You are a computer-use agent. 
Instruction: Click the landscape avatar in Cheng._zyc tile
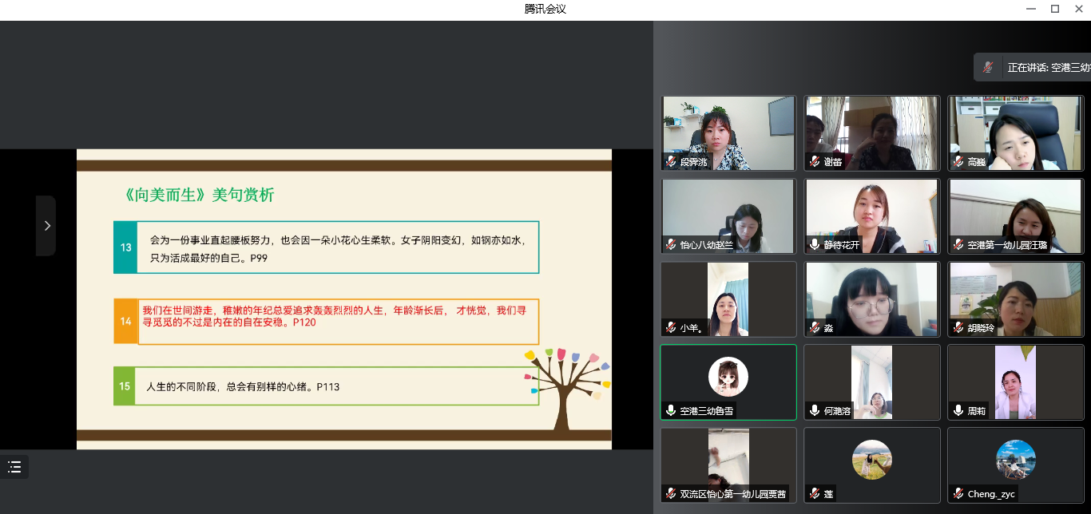[1016, 459]
